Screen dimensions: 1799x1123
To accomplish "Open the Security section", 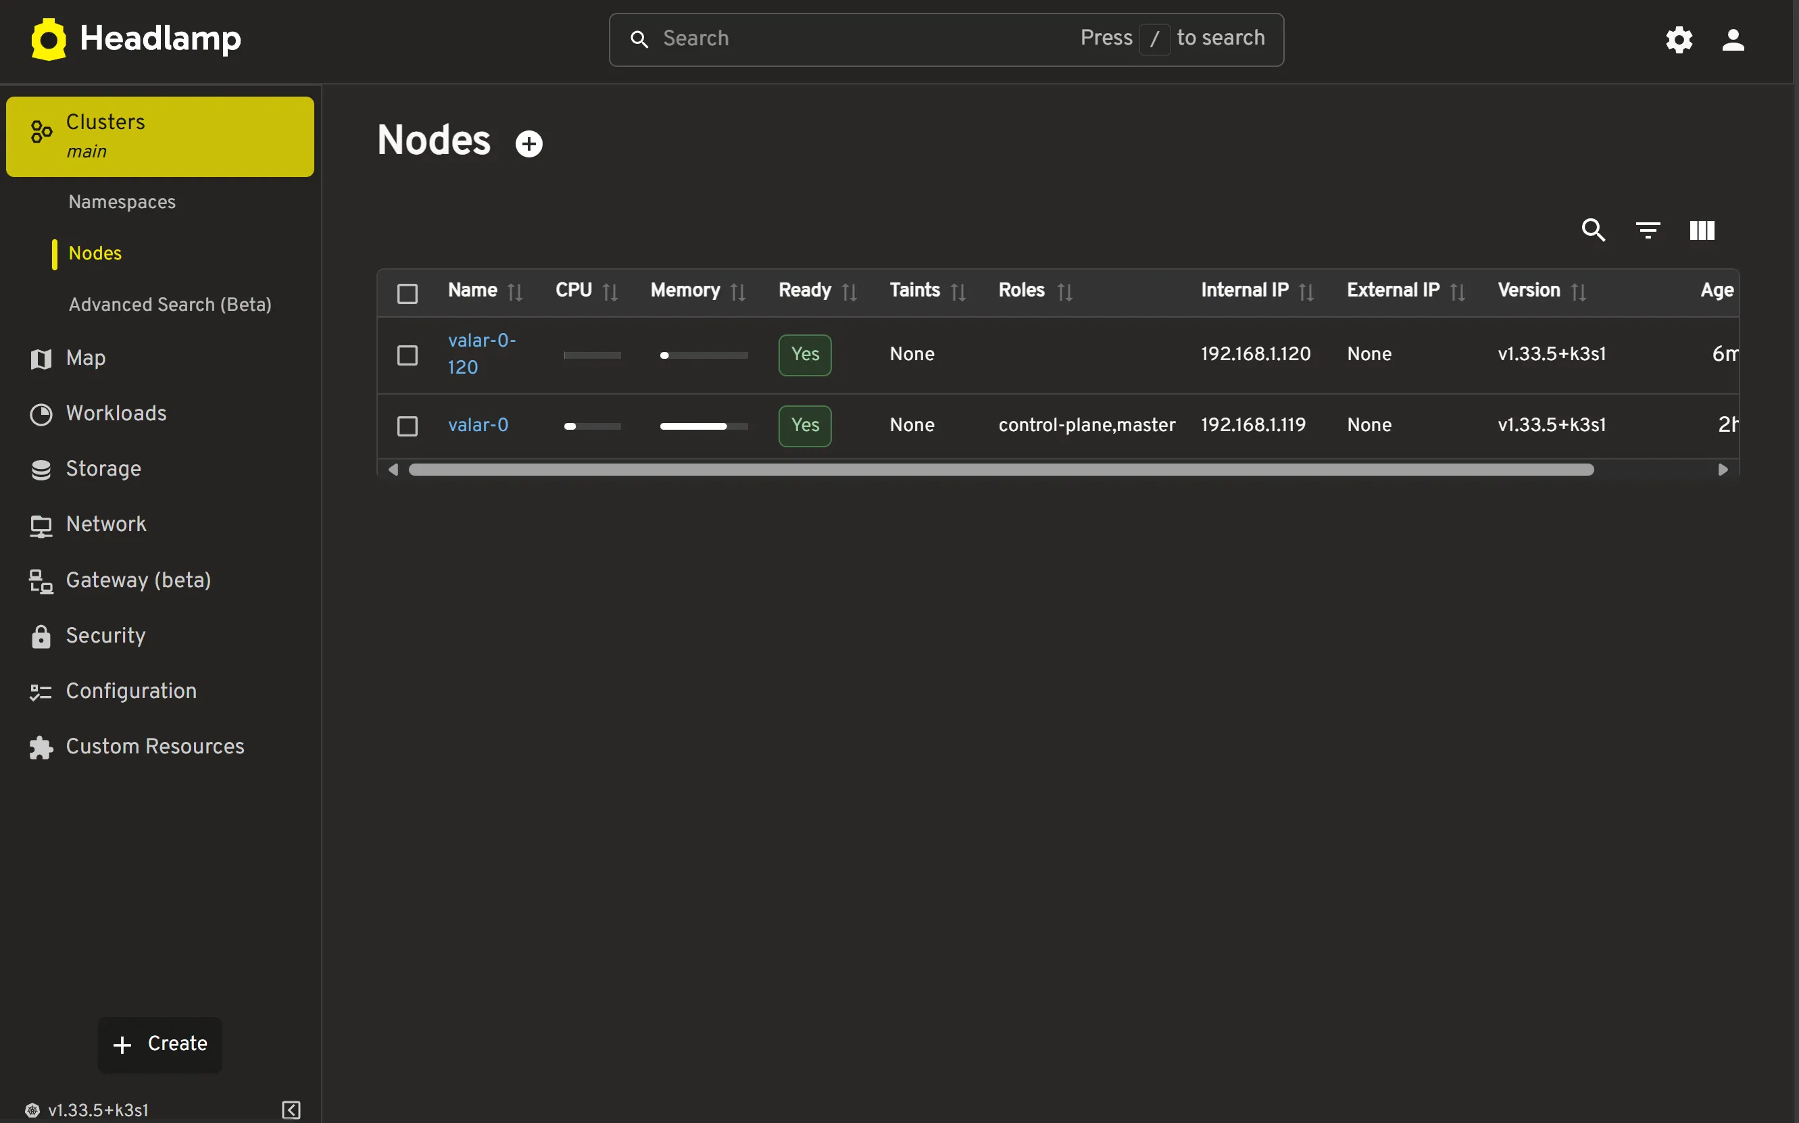I will [106, 636].
